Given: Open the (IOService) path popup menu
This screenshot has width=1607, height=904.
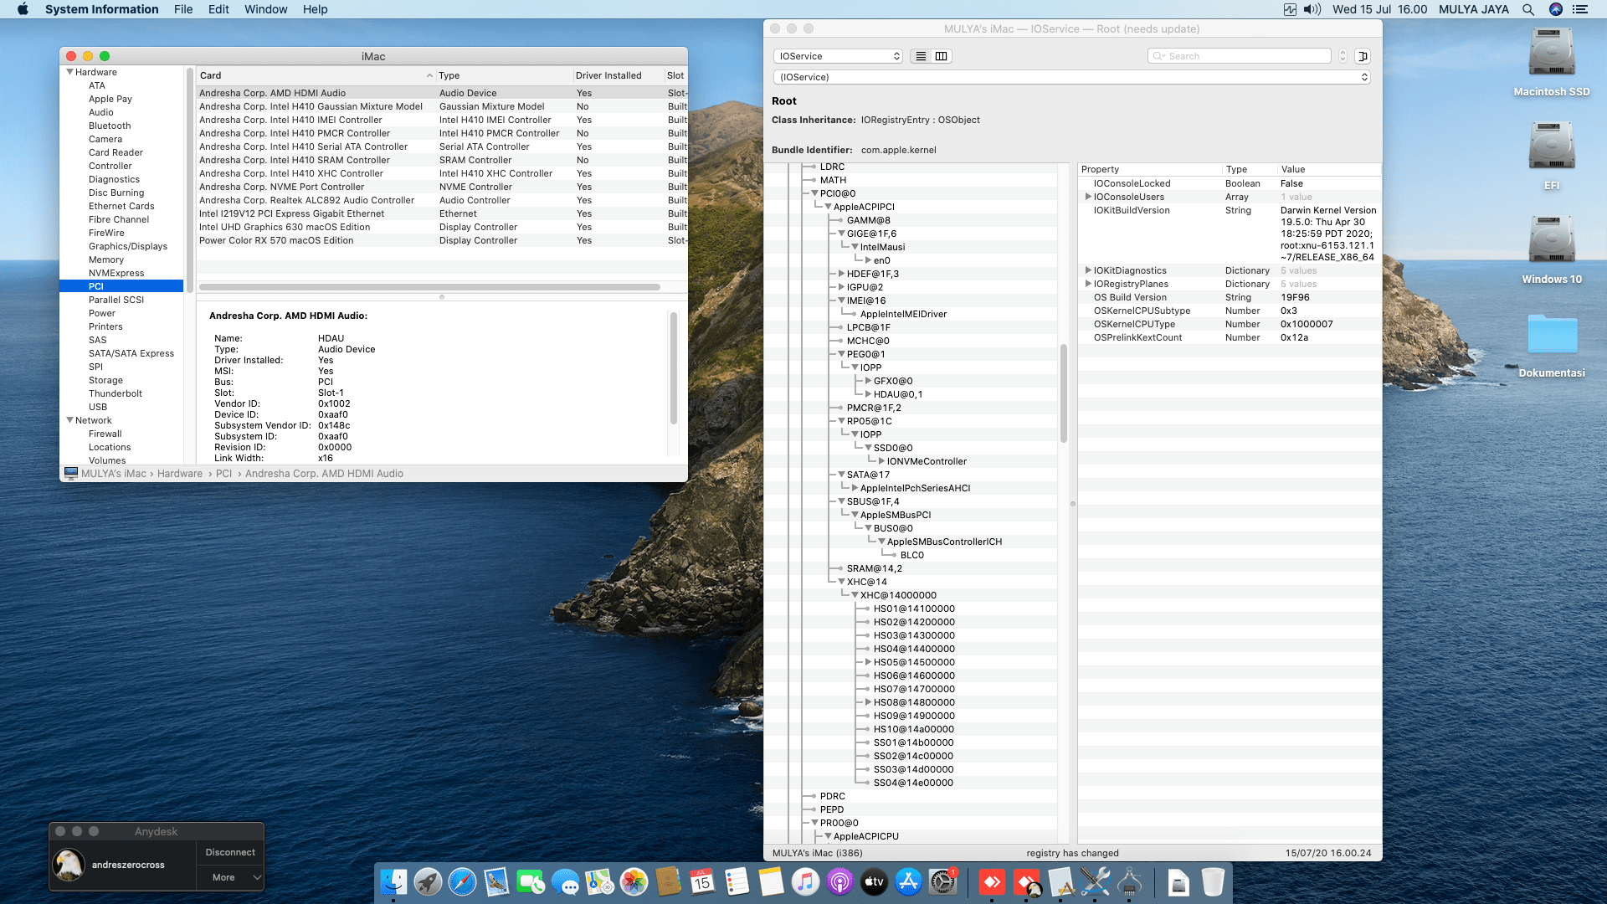Looking at the screenshot, I should (x=1072, y=77).
